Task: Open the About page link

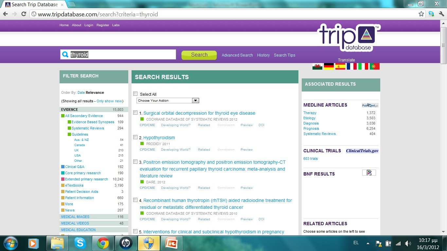Action: pos(77,25)
